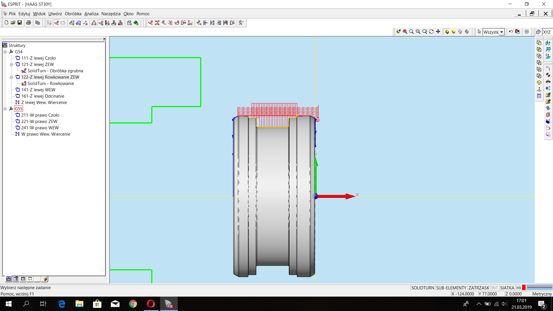
Task: Toggle the solid shaded yellow cube view
Action: pos(454,32)
